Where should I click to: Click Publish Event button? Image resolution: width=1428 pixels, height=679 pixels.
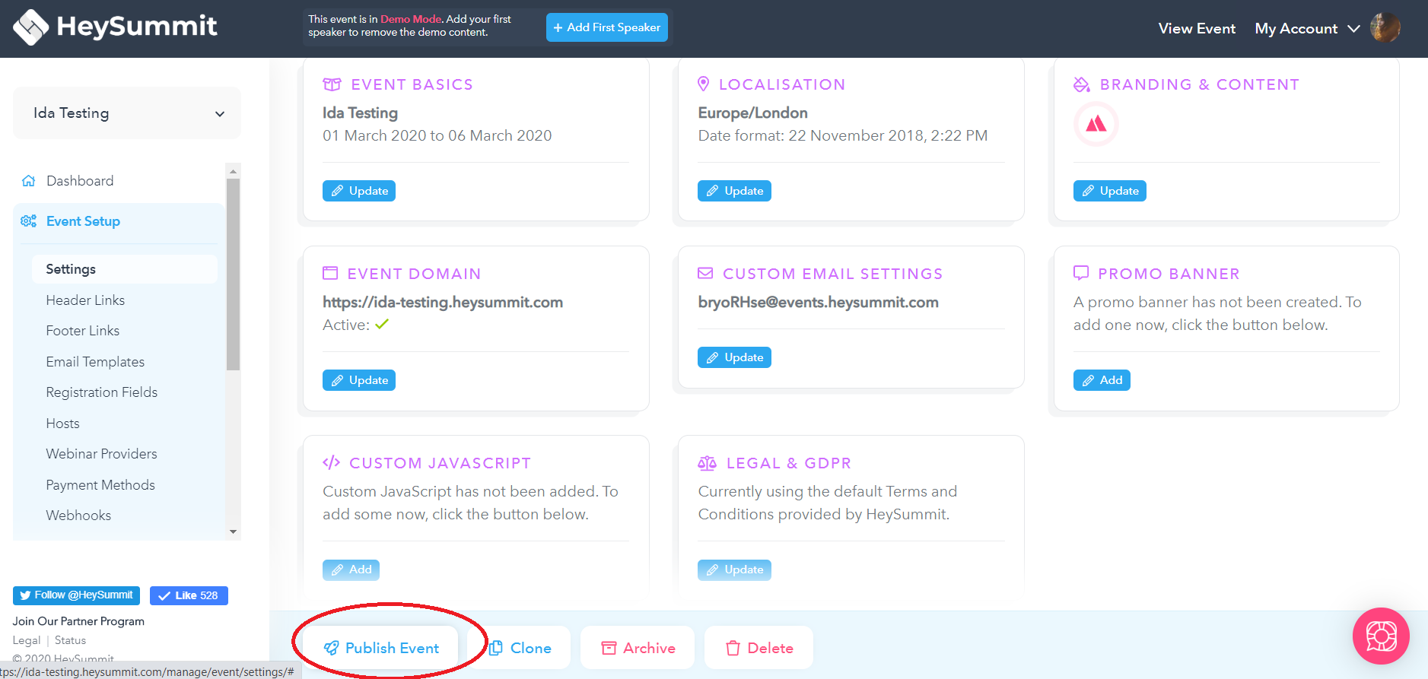pos(381,648)
